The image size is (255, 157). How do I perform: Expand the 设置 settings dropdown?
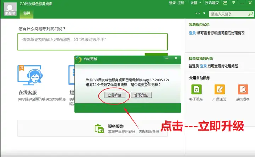tap(196, 3)
